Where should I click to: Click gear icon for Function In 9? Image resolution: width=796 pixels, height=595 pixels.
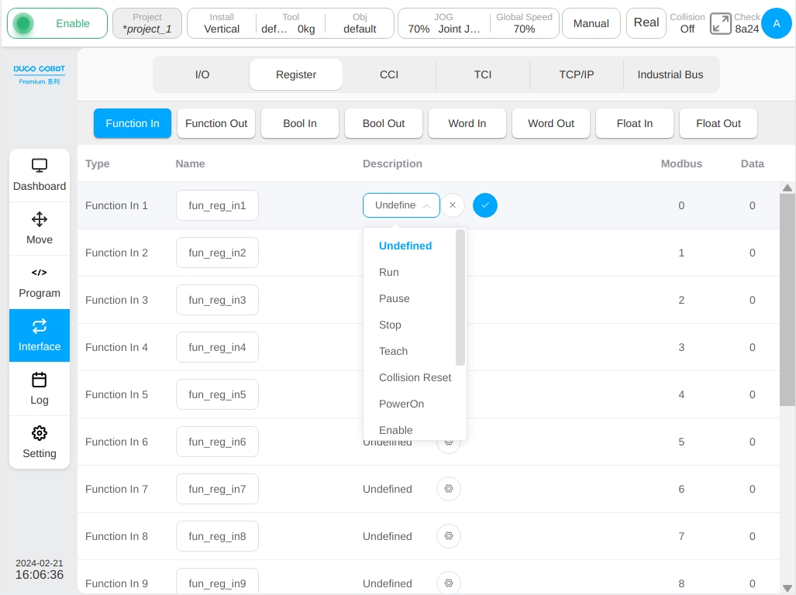point(448,583)
